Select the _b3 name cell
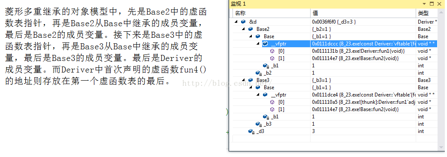 coord(268,124)
